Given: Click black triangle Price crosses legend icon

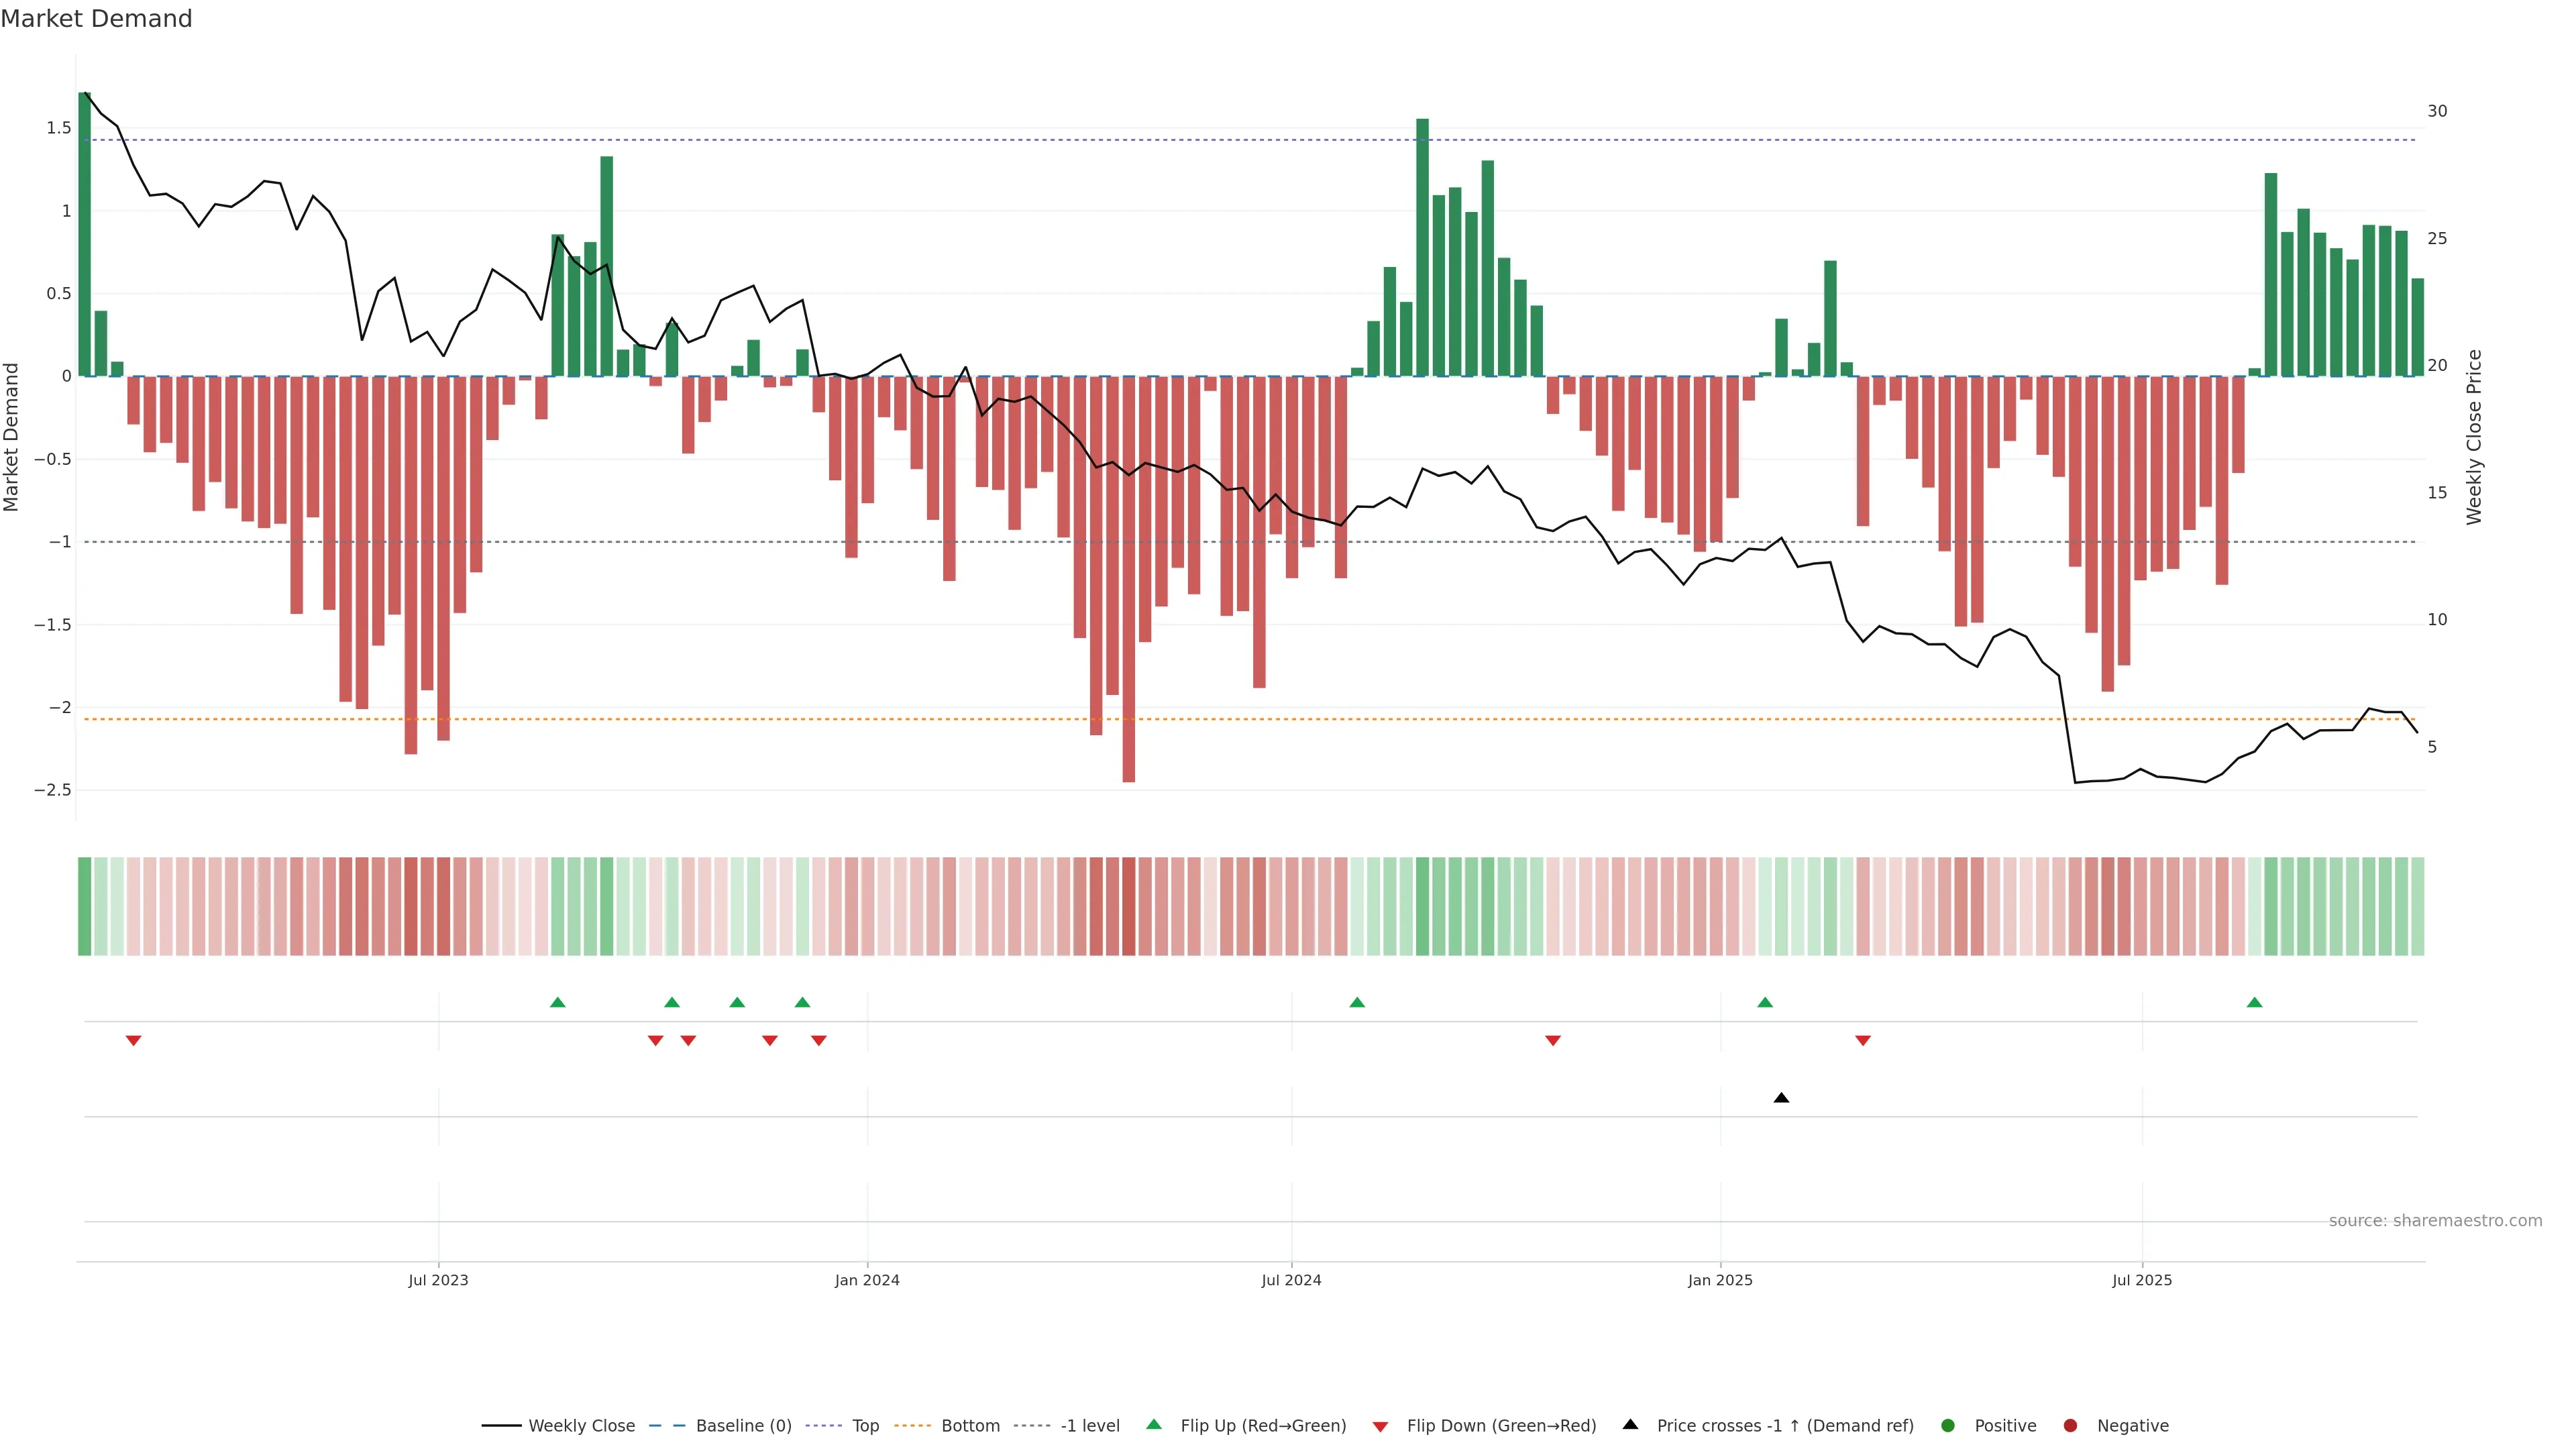Looking at the screenshot, I should click(x=1630, y=1424).
